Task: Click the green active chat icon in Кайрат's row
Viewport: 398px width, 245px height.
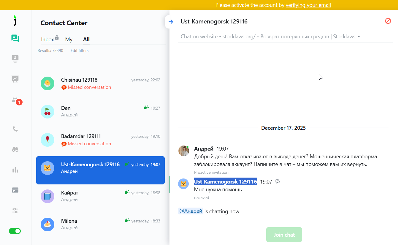Action: [127, 192]
